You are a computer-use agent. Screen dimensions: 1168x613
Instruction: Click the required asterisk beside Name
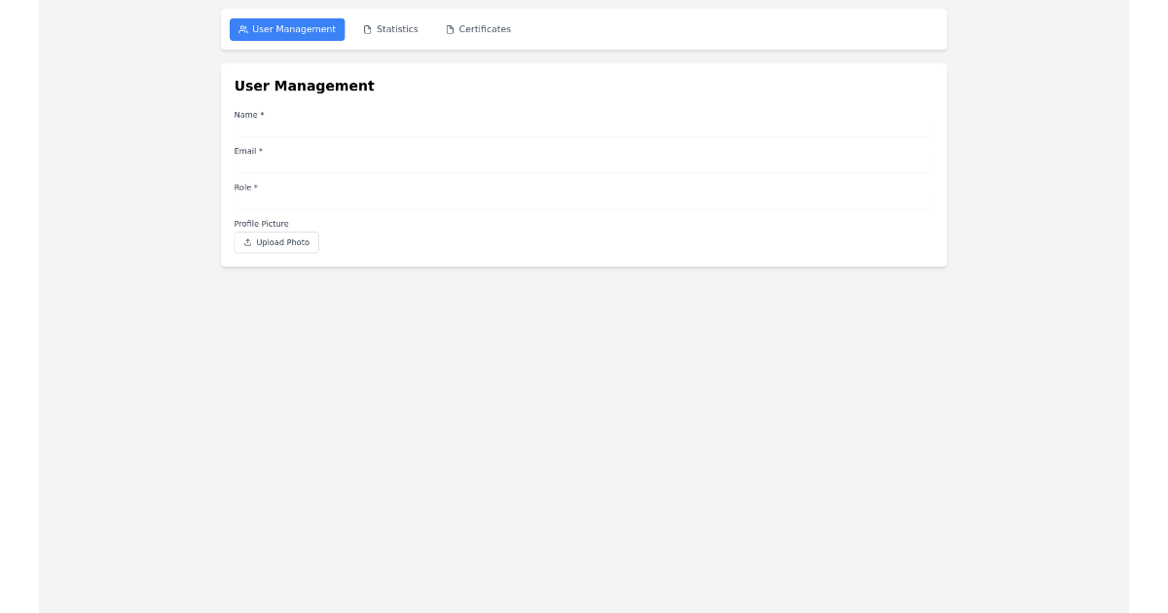(x=260, y=115)
